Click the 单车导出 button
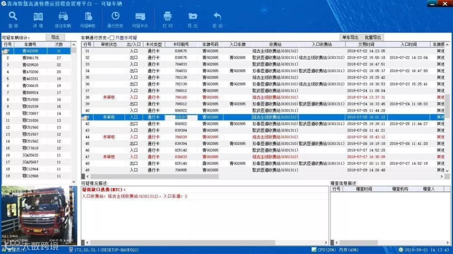453x254 pixels. click(x=350, y=38)
